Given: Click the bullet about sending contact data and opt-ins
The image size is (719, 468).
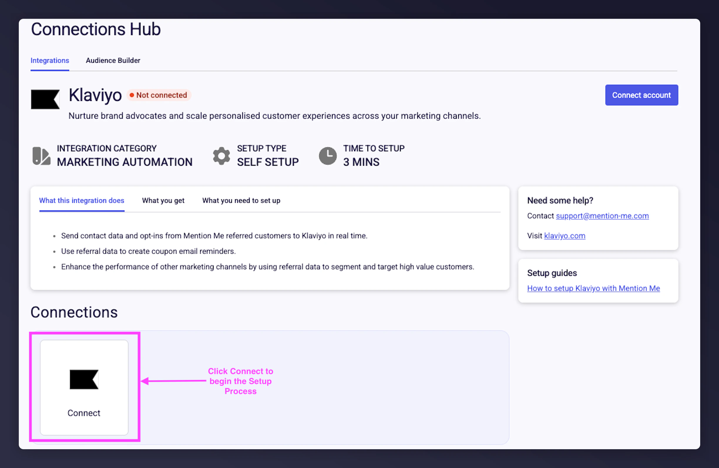Looking at the screenshot, I should tap(214, 236).
